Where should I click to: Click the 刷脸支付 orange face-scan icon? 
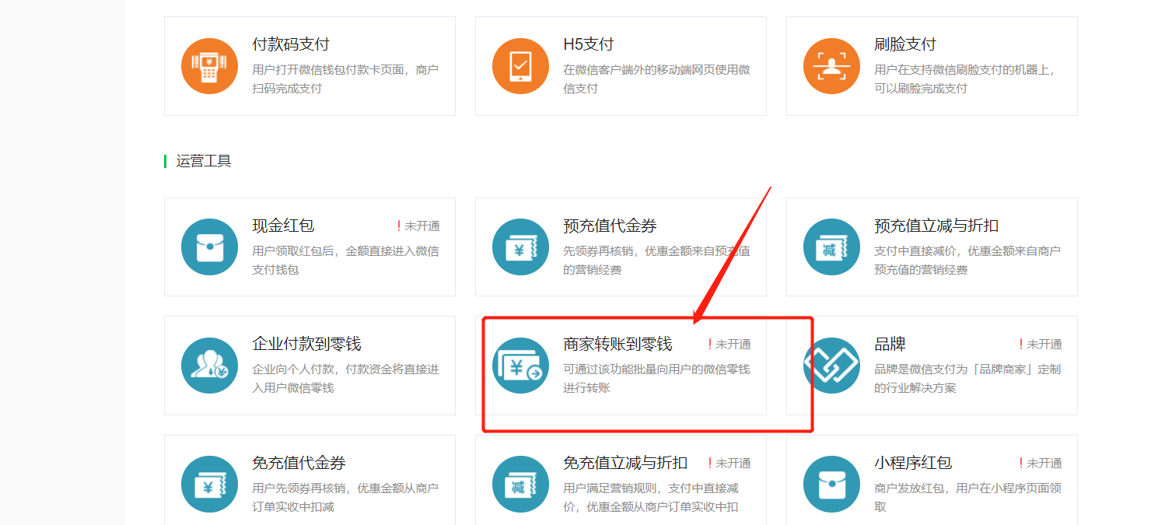(x=832, y=65)
